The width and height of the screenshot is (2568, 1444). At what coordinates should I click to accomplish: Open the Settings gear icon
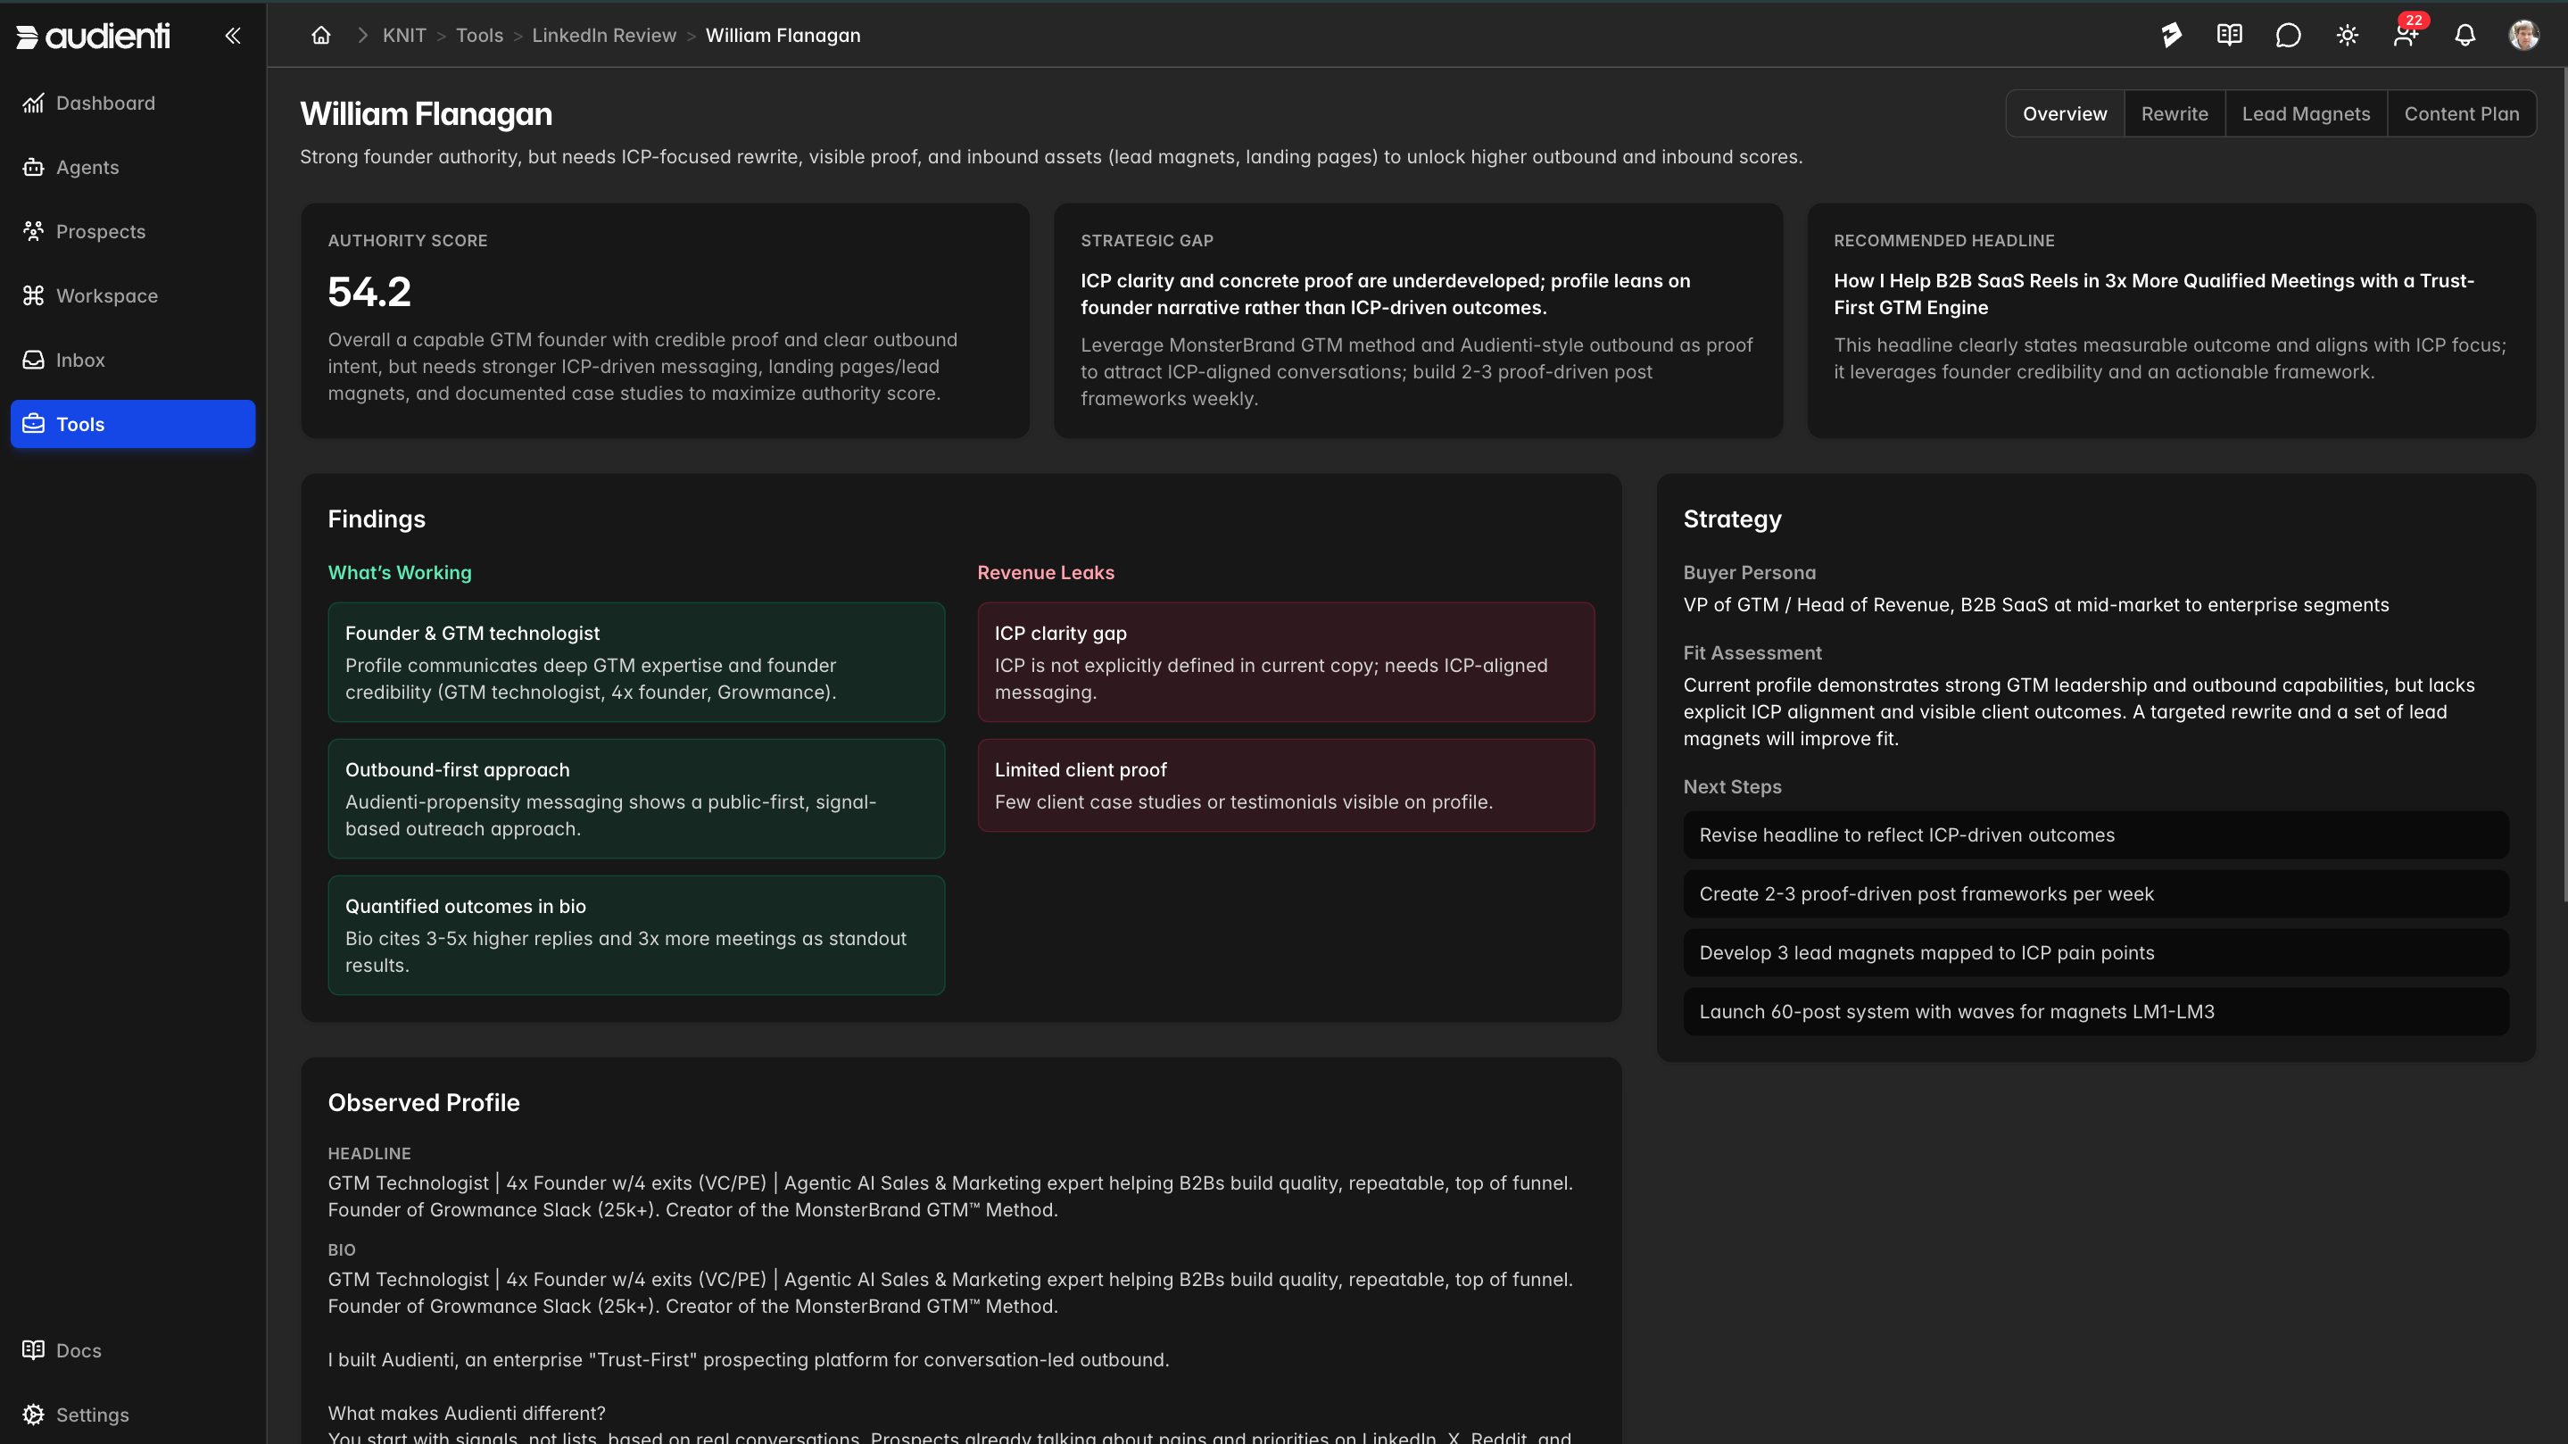point(33,1415)
